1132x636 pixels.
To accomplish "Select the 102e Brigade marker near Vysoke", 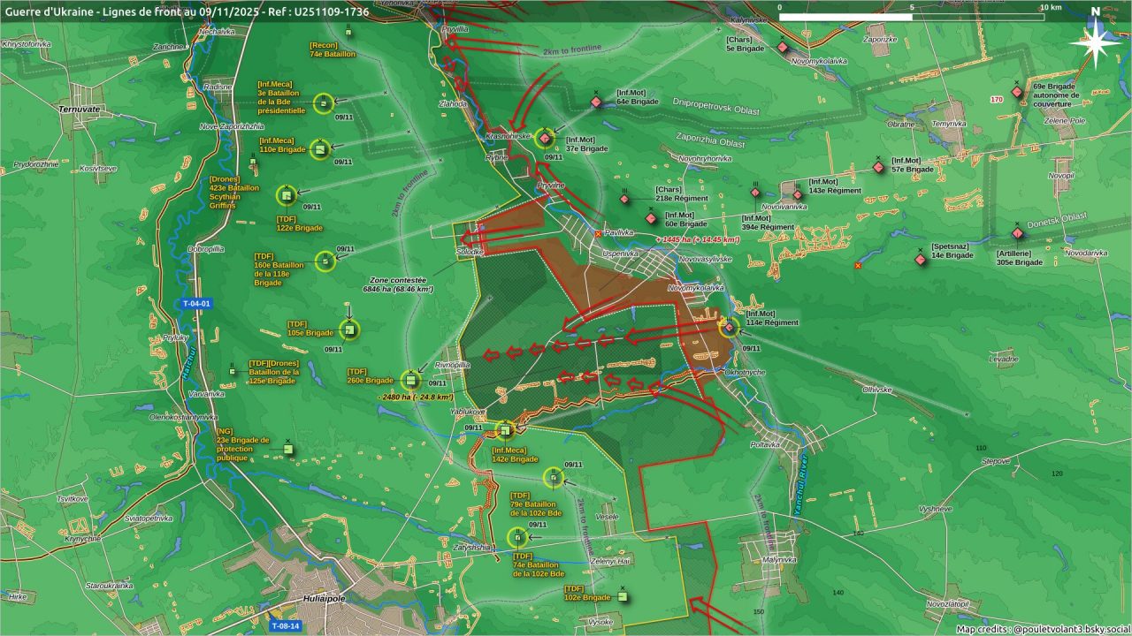I will coord(623,596).
